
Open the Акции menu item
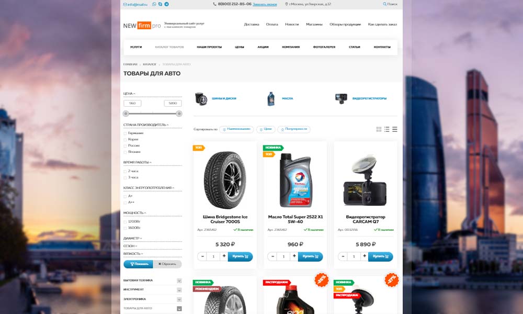[263, 47]
